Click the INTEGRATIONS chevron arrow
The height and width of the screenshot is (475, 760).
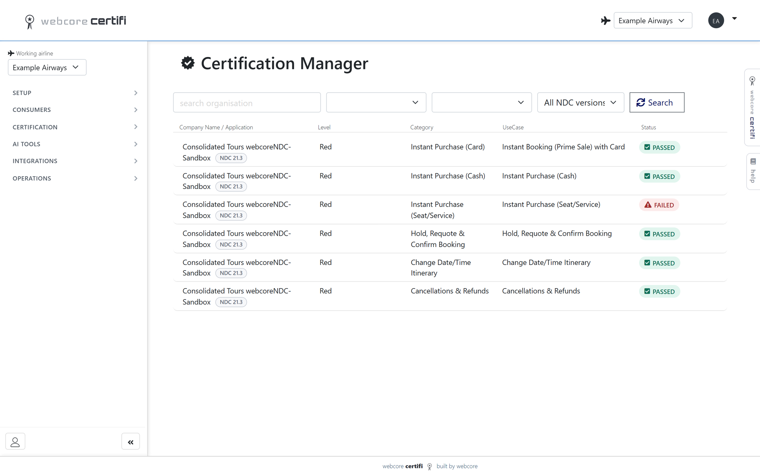point(136,161)
